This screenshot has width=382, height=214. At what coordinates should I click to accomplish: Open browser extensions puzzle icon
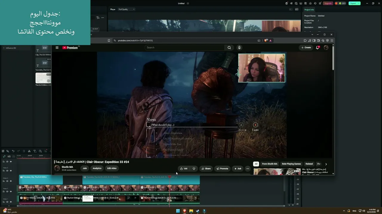point(305,40)
